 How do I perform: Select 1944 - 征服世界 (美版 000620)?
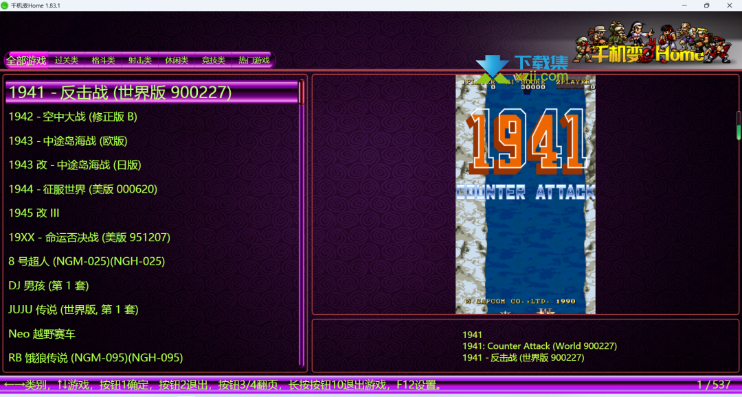click(x=83, y=189)
